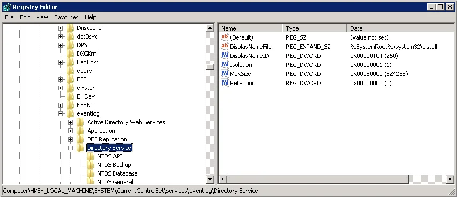This screenshot has width=457, height=197.
Task: Click the tree pane vertical scroll thumb
Action: click(x=210, y=66)
